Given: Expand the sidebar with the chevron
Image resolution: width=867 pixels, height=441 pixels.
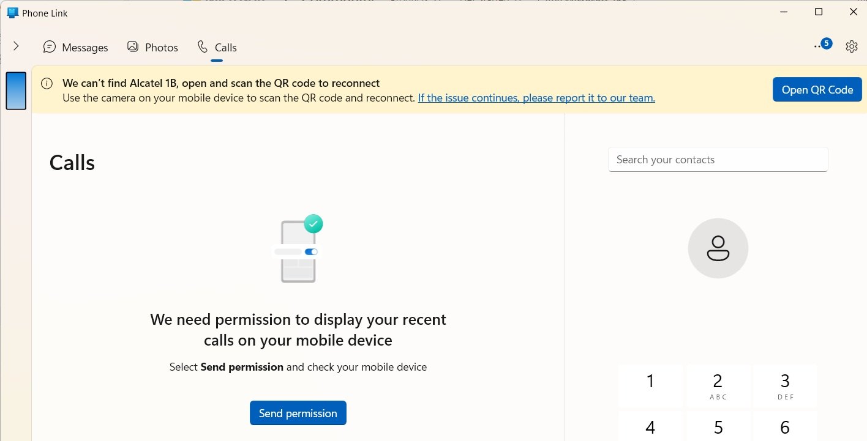Looking at the screenshot, I should [16, 46].
